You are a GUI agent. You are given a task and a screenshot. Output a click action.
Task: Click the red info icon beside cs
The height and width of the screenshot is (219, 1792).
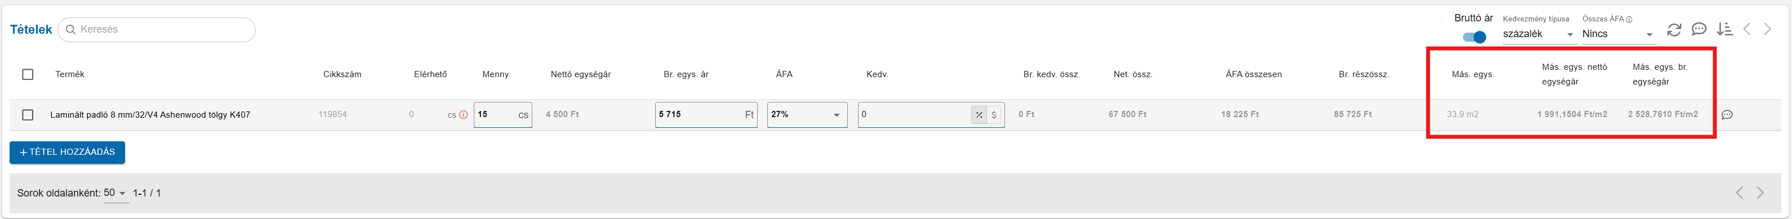click(x=463, y=115)
